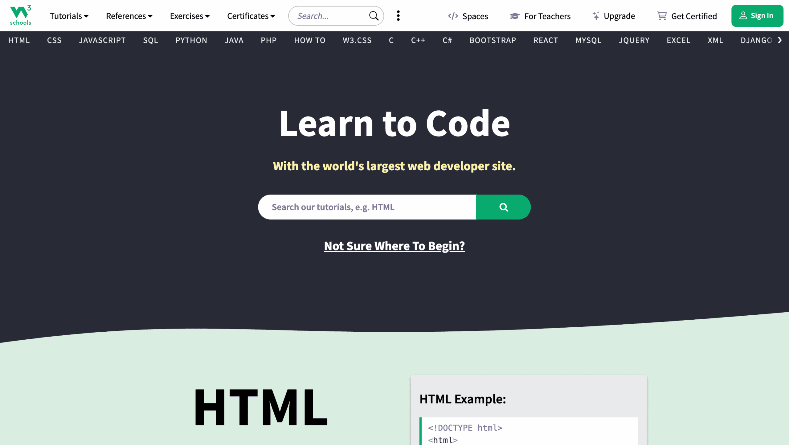The width and height of the screenshot is (789, 445).
Task: Click the Sign In button
Action: click(757, 15)
